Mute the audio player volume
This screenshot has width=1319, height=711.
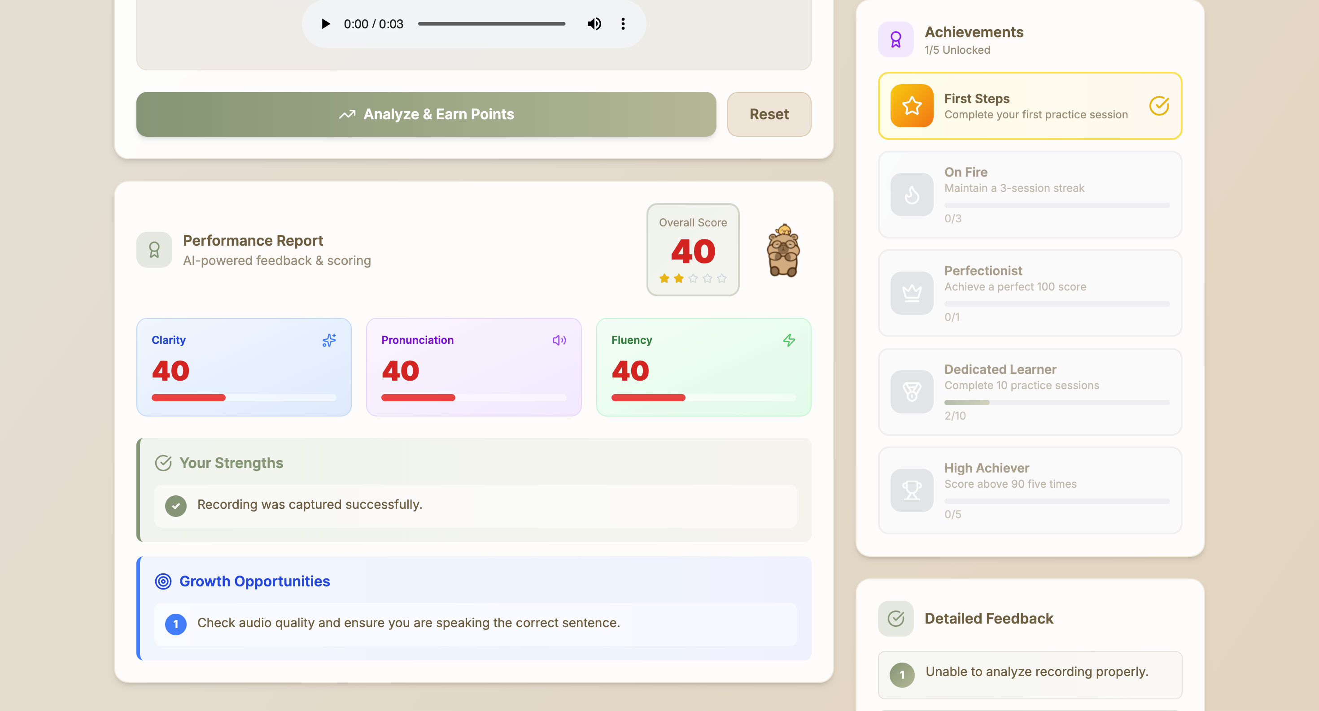point(594,24)
